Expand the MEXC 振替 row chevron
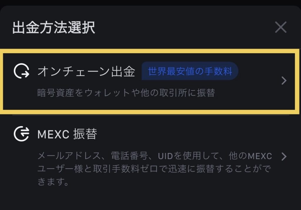The image size is (301, 210). tap(284, 156)
